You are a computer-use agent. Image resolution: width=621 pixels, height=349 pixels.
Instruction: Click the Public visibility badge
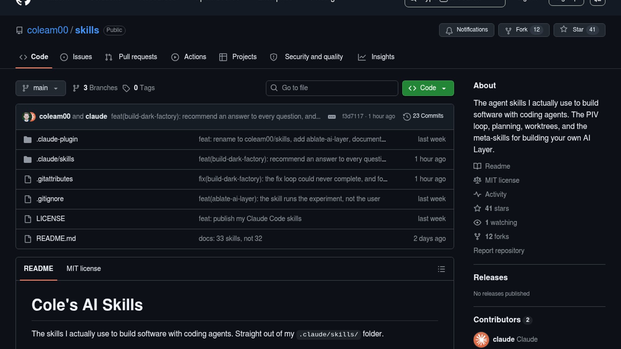pos(114,30)
